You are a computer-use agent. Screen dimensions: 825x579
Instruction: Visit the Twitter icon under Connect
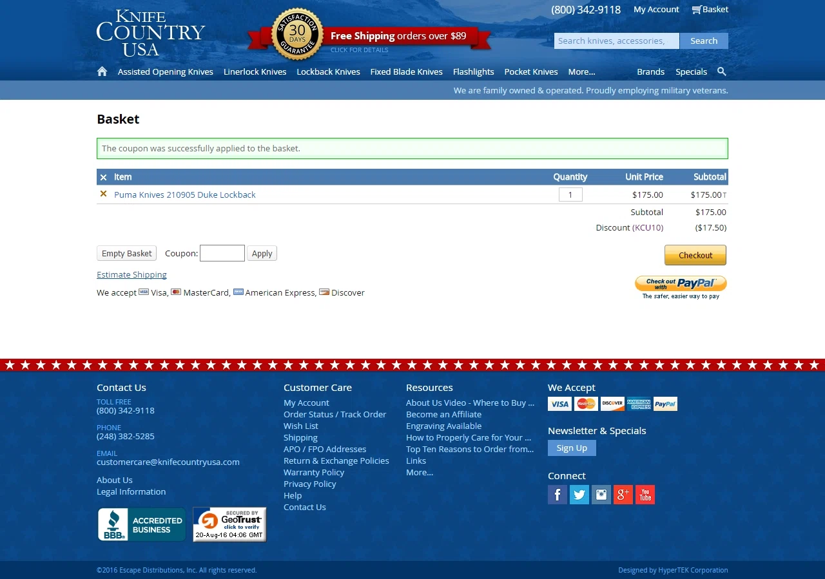coord(579,495)
